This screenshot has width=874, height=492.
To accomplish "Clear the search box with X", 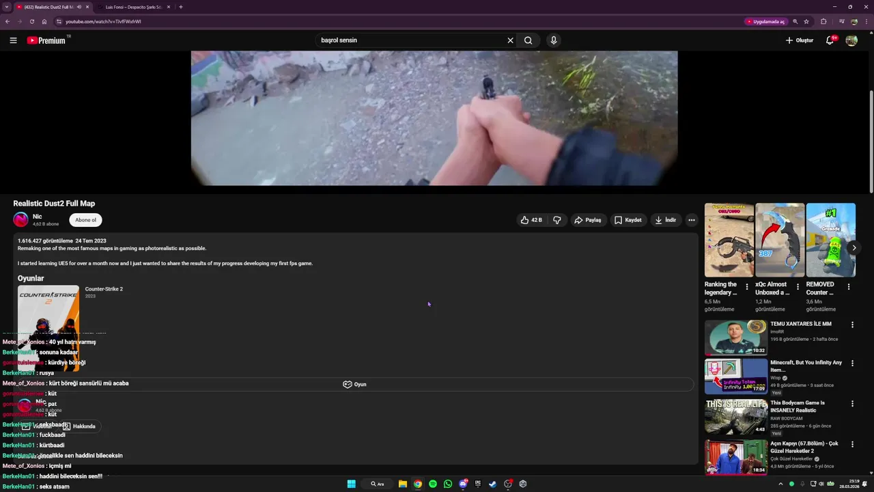I will point(510,40).
